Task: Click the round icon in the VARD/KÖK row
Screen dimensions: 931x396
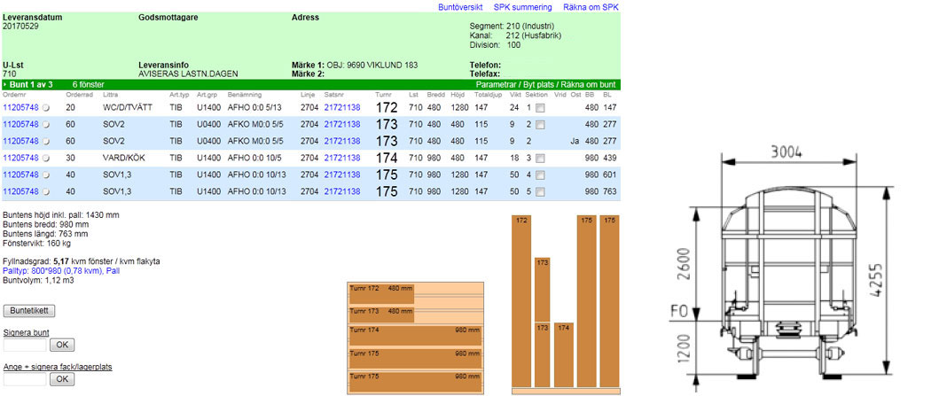Action: pos(45,159)
